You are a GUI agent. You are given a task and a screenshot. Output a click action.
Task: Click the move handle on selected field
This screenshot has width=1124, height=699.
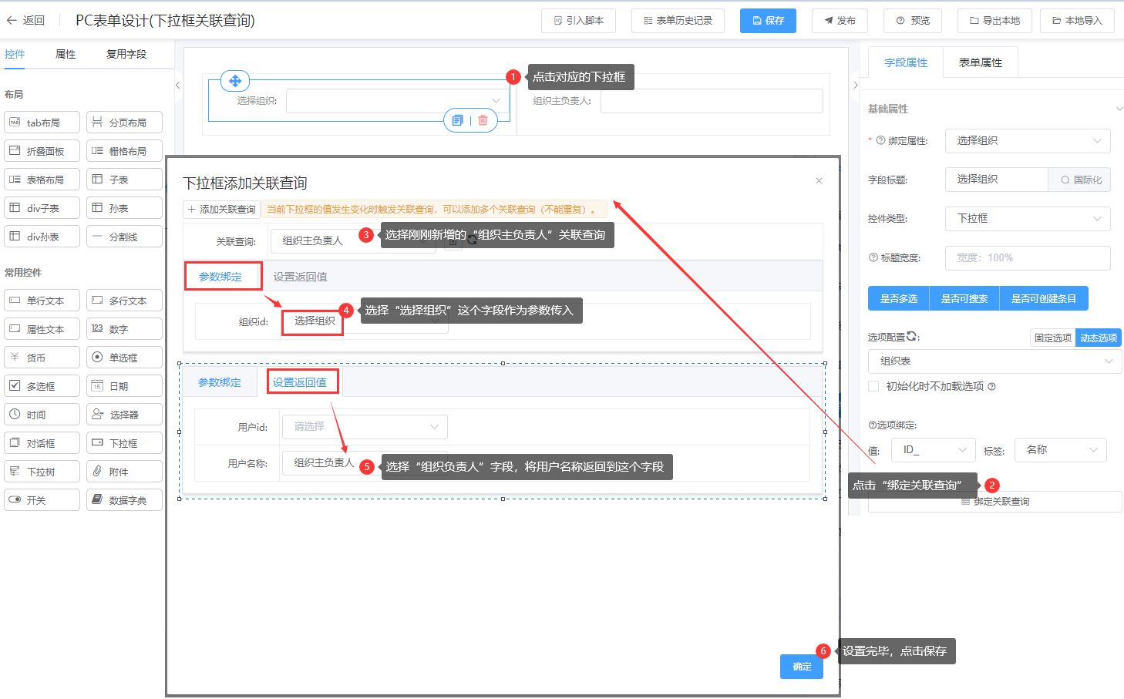pyautogui.click(x=235, y=80)
